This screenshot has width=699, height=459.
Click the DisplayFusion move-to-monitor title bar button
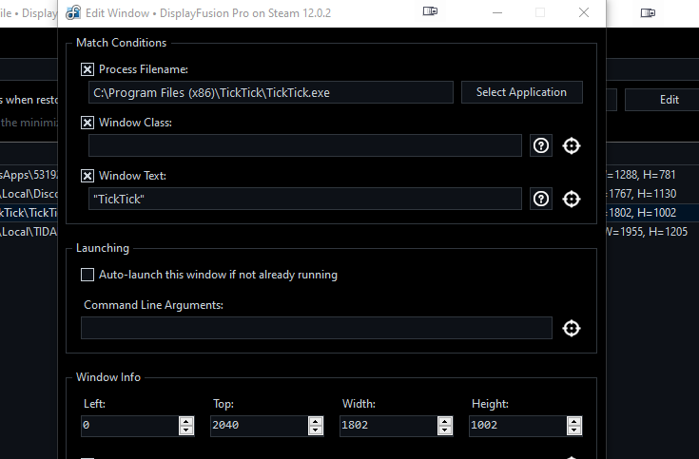click(430, 11)
